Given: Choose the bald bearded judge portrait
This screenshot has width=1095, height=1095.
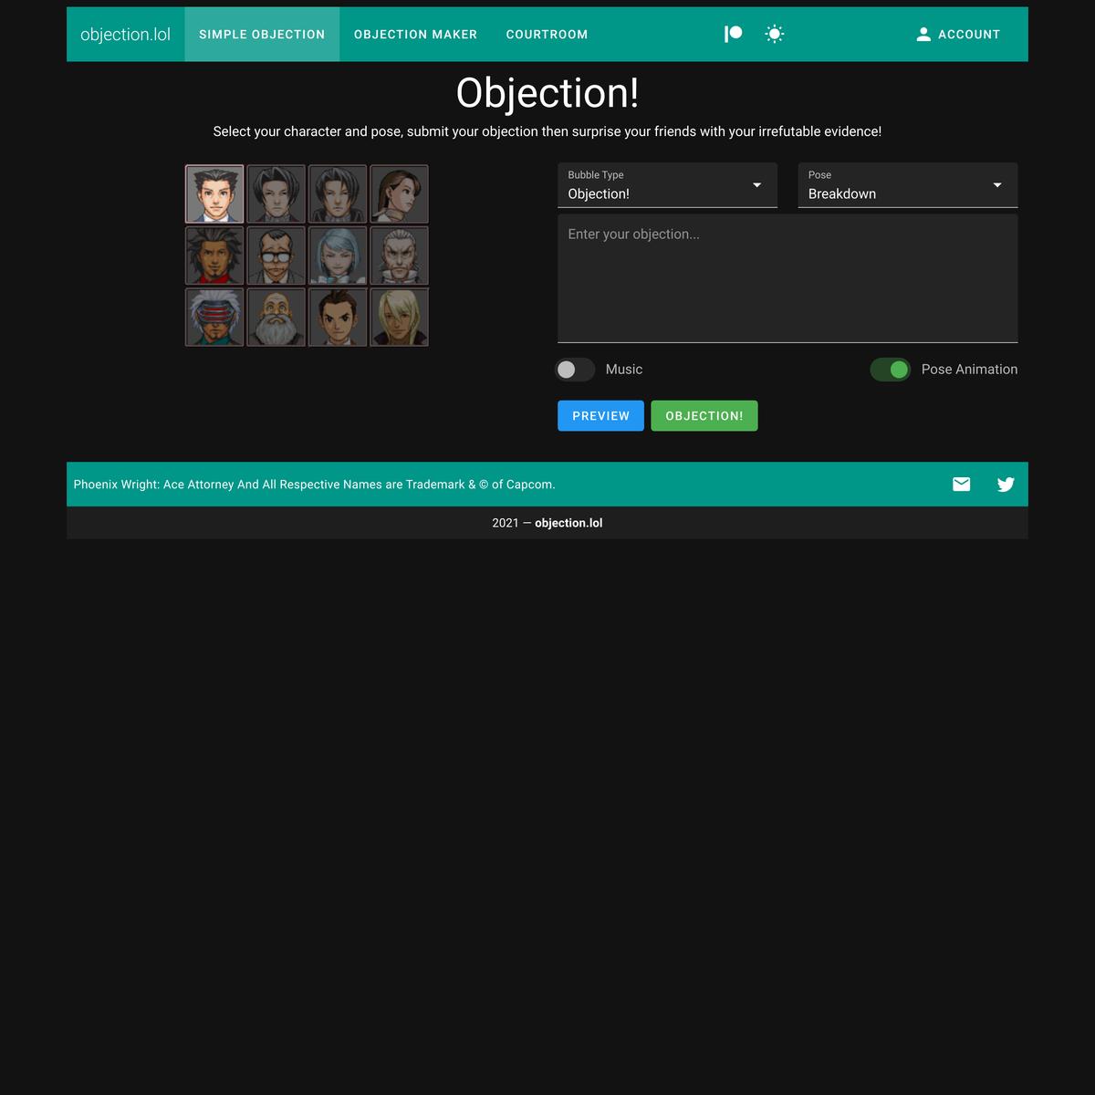Looking at the screenshot, I should (276, 318).
